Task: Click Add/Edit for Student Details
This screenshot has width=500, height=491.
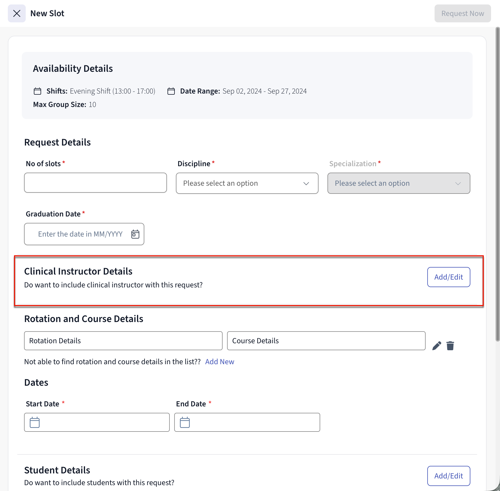Action: (x=448, y=476)
